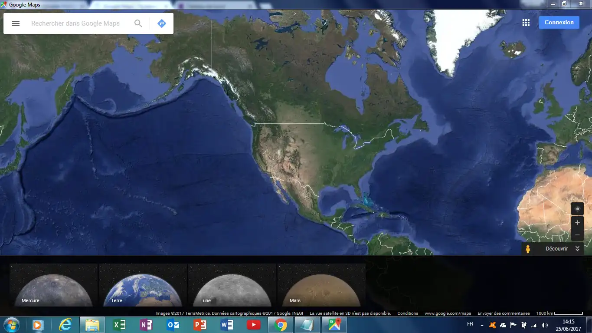592x333 pixels.
Task: Launch Outlook from the taskbar
Action: (173, 325)
